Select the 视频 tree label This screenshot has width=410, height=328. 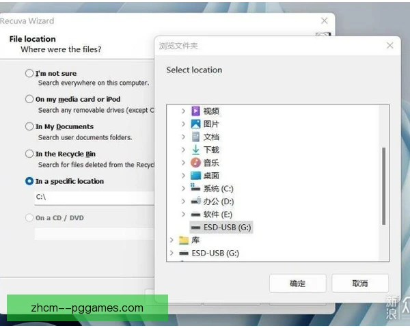pos(211,111)
